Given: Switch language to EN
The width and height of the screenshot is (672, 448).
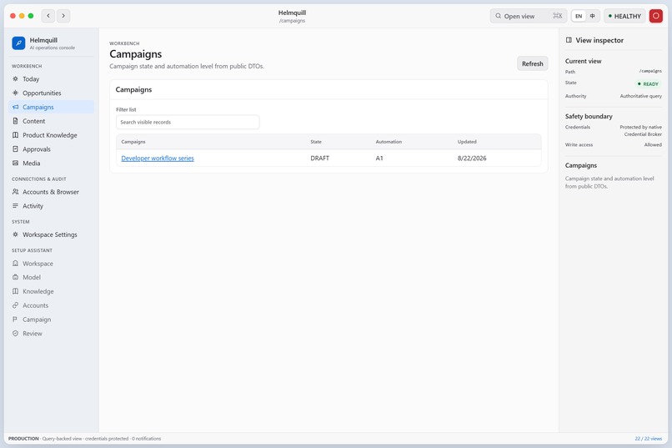Looking at the screenshot, I should (x=579, y=16).
